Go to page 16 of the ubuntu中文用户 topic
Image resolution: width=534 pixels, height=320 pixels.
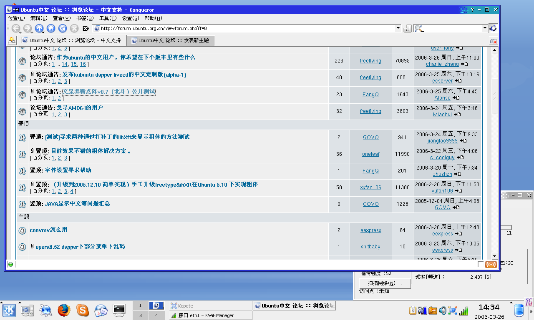pos(83,64)
